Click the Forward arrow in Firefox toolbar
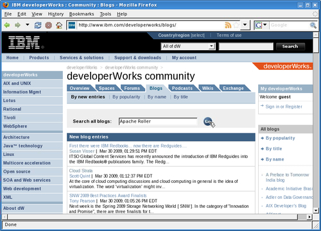Image resolution: width=321 pixels, height=231 pixels. pyautogui.click(x=17, y=25)
